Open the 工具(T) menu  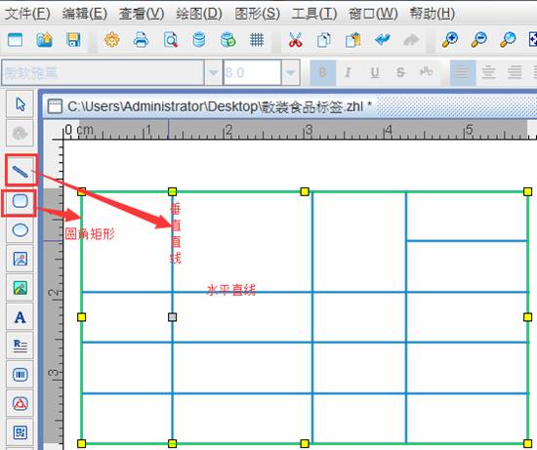pyautogui.click(x=314, y=14)
